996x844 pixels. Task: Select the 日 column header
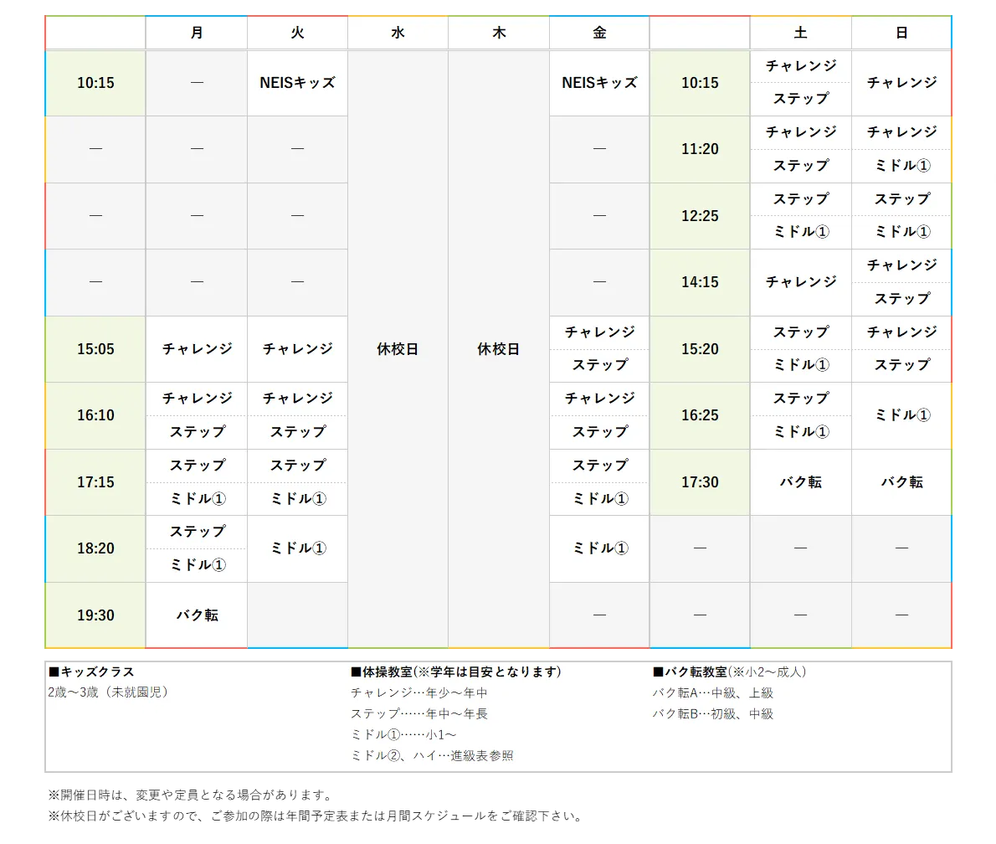[901, 33]
